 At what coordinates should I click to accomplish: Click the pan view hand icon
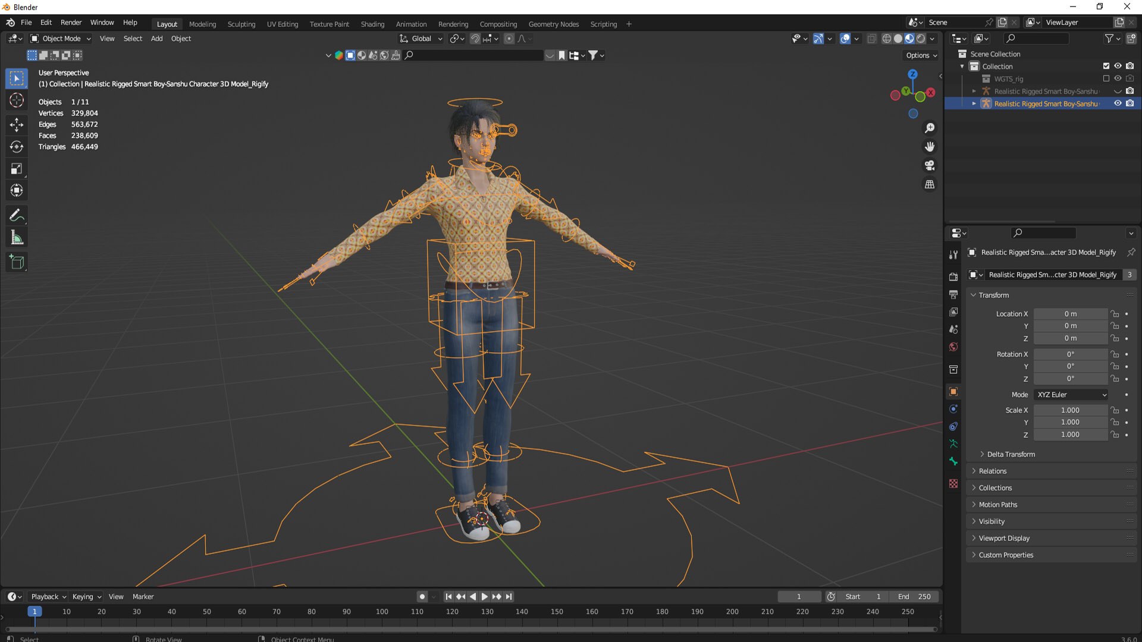click(x=930, y=147)
